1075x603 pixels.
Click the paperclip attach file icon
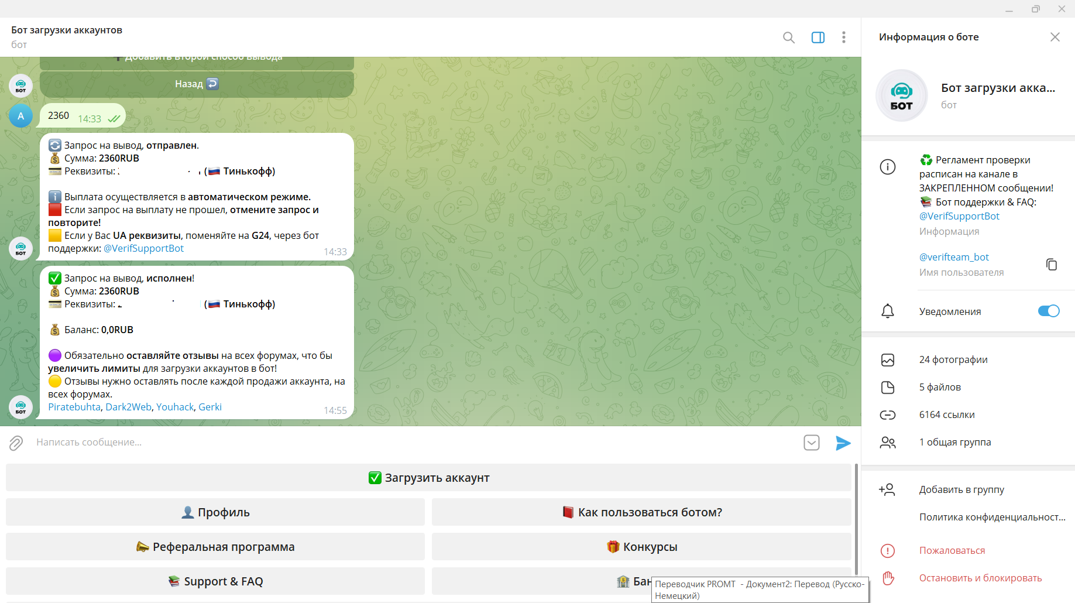point(16,443)
